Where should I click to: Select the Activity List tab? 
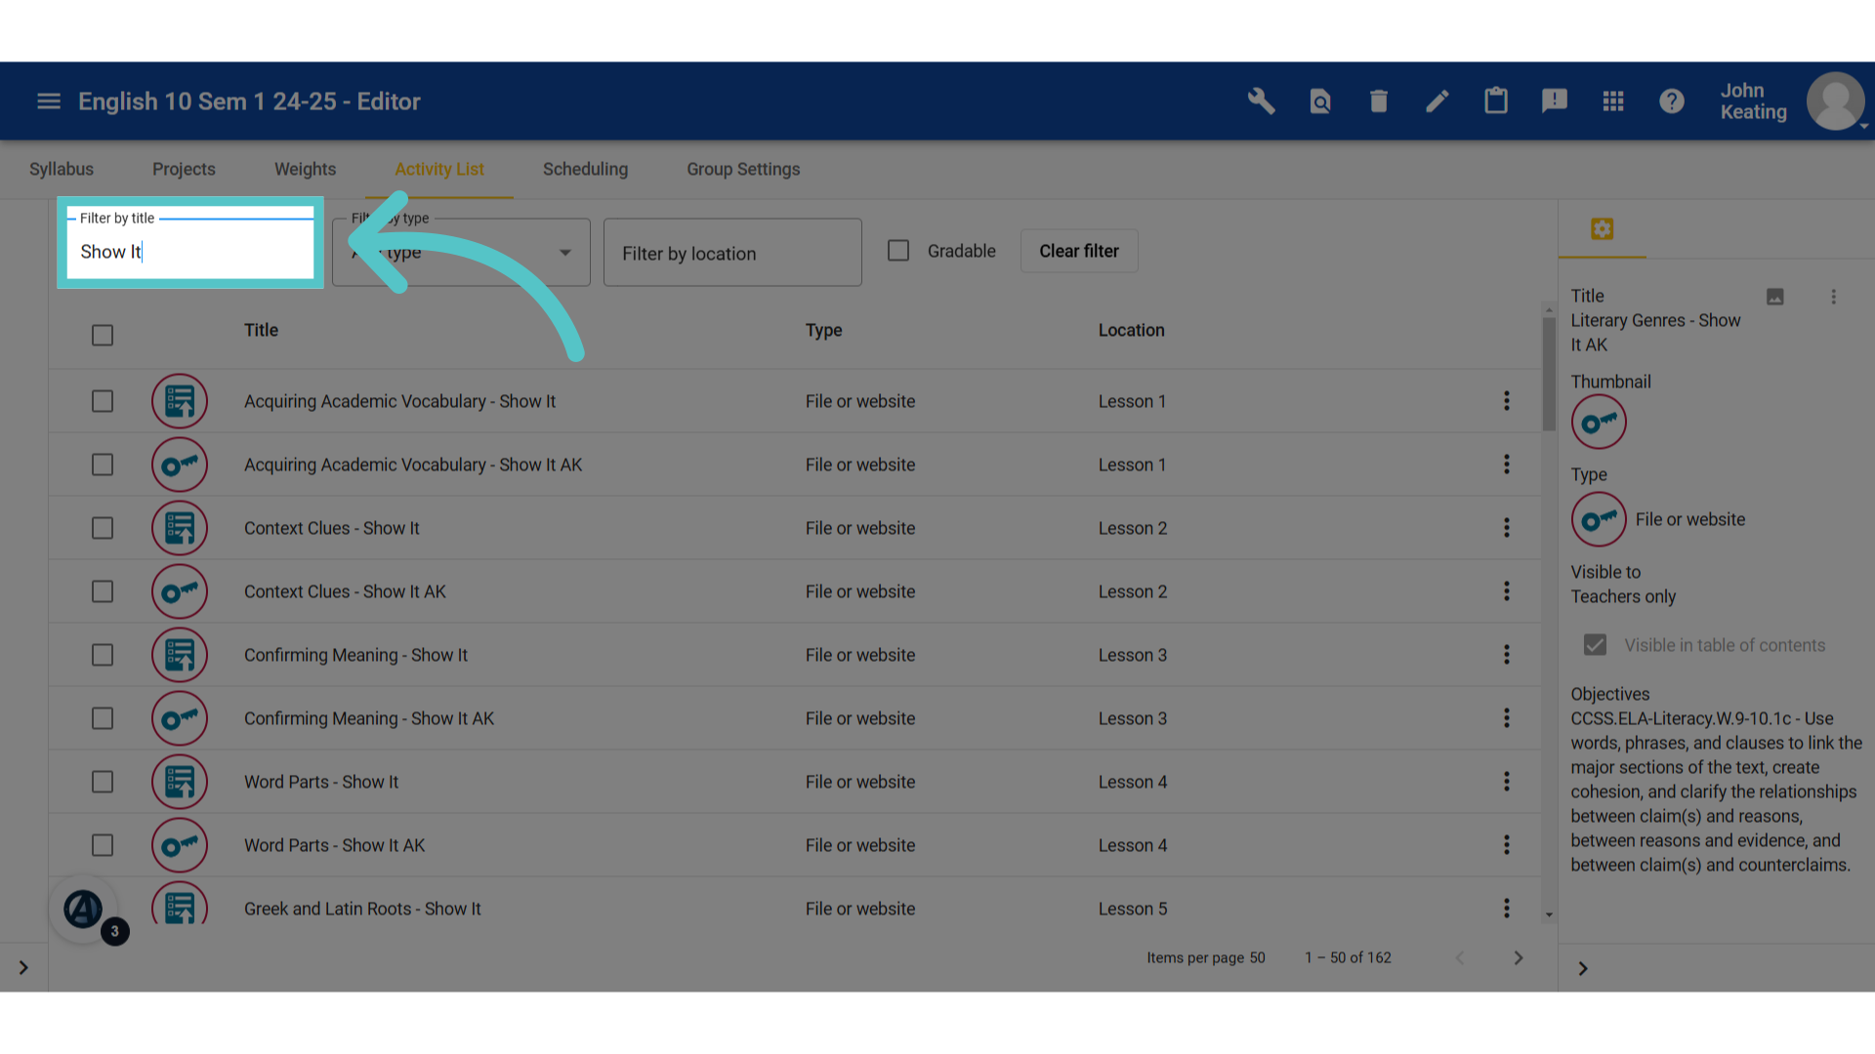(439, 169)
